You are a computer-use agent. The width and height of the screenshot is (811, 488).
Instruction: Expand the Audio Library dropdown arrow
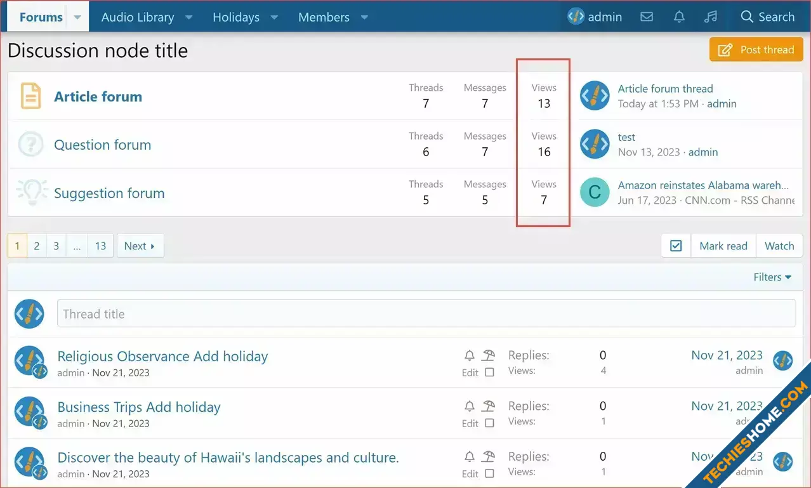[188, 17]
